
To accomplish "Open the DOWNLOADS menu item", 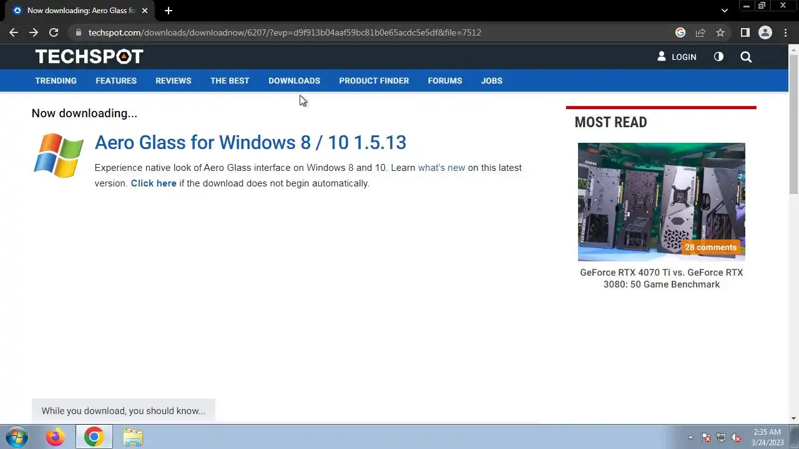I will click(294, 80).
